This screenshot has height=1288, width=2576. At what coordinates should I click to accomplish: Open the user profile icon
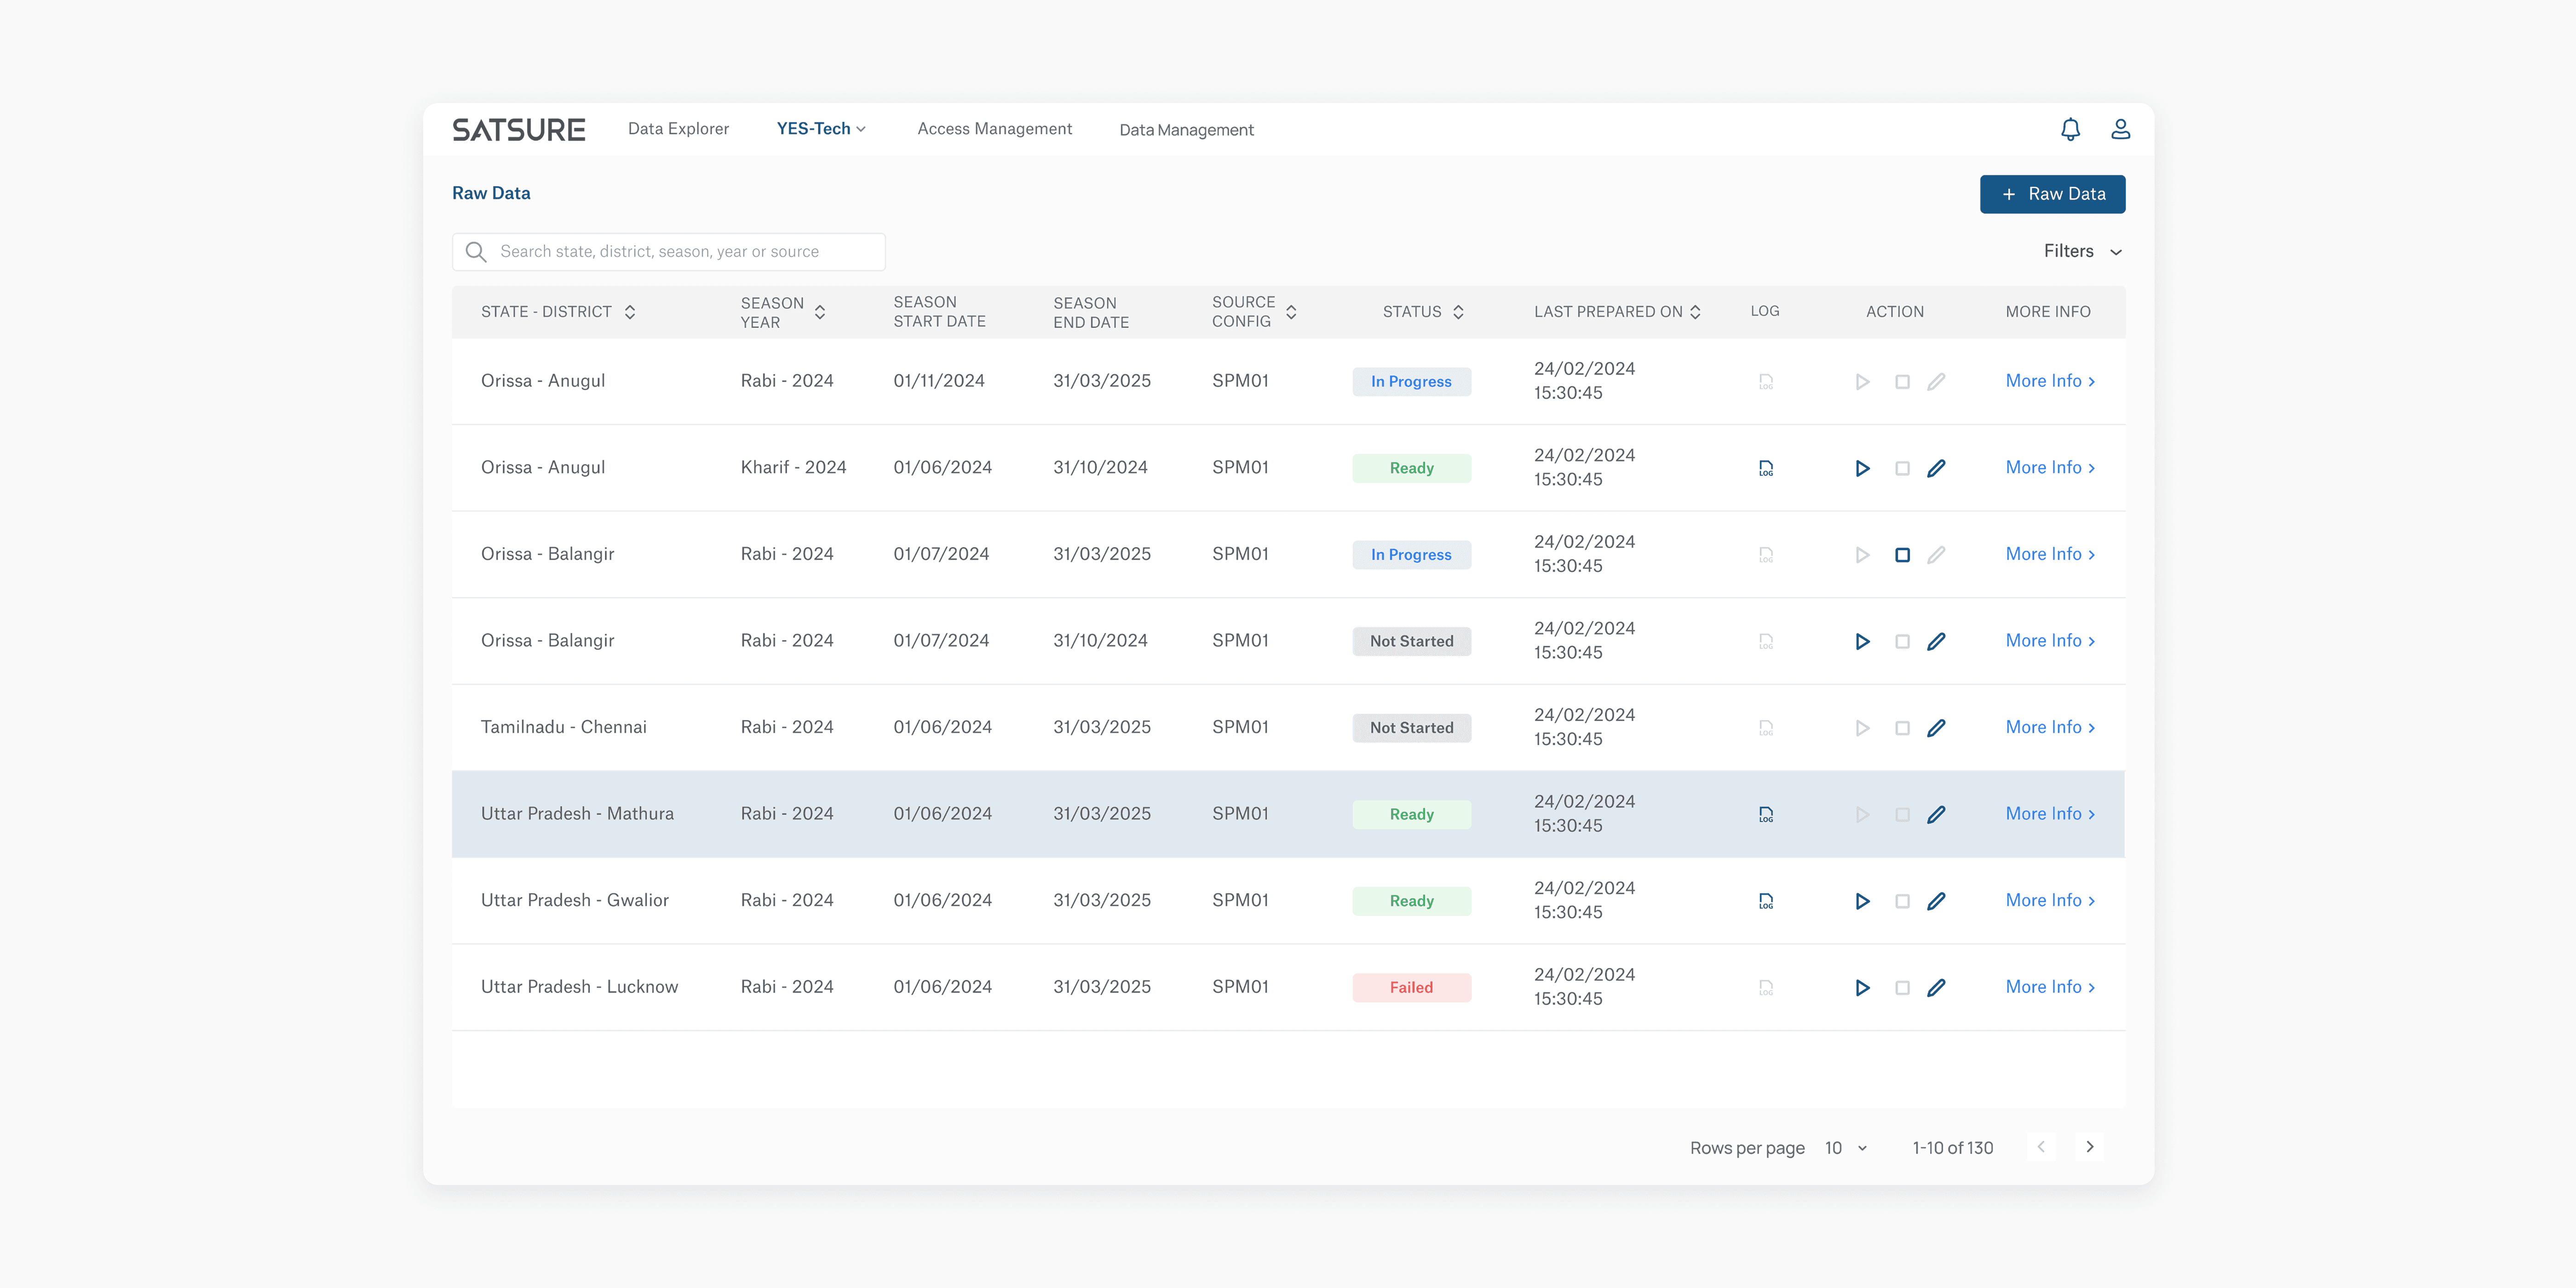pos(2120,129)
